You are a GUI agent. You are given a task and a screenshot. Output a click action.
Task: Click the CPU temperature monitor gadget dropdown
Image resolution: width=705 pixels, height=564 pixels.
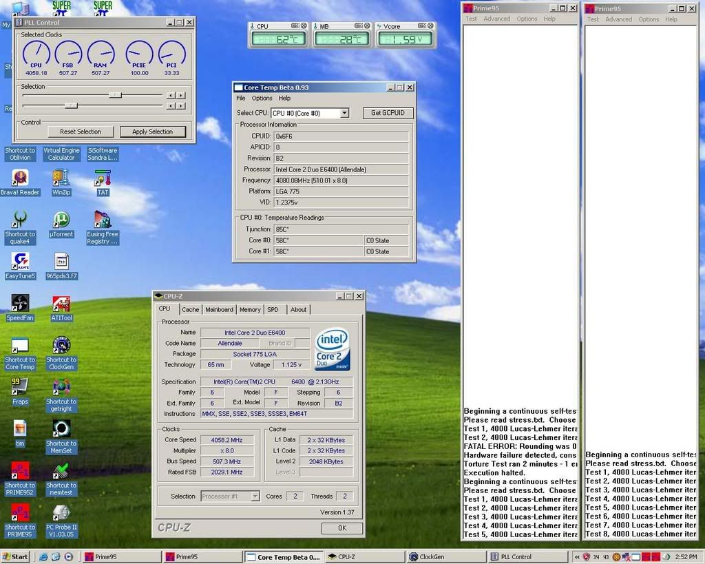coord(294,26)
